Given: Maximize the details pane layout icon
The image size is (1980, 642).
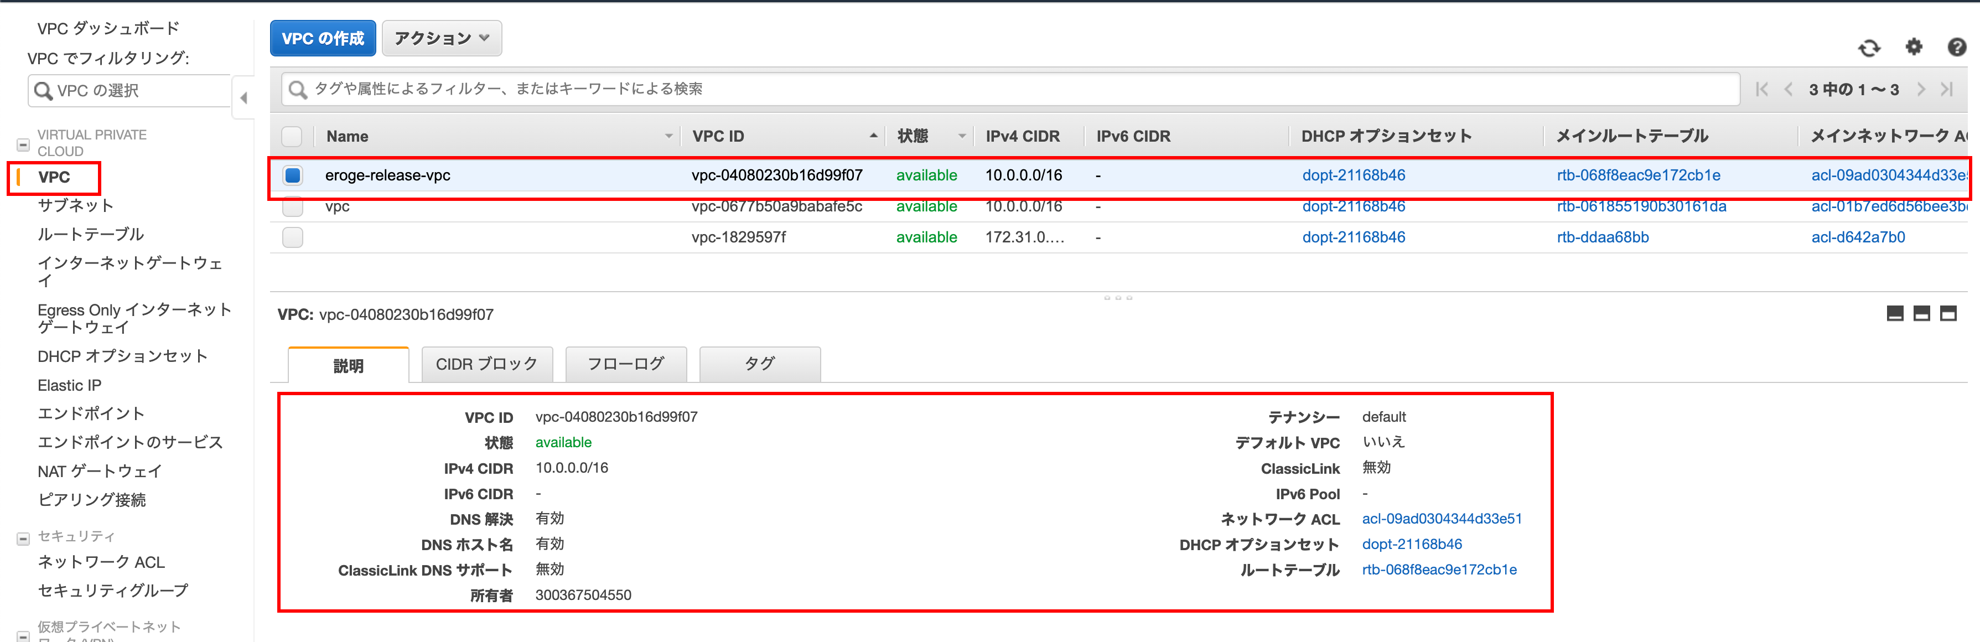Looking at the screenshot, I should click(1948, 314).
